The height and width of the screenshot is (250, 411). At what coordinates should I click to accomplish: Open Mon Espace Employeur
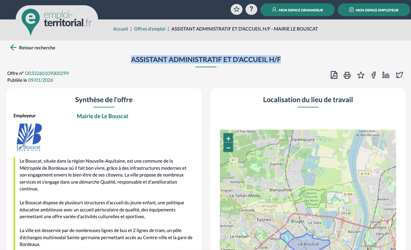[x=374, y=10]
